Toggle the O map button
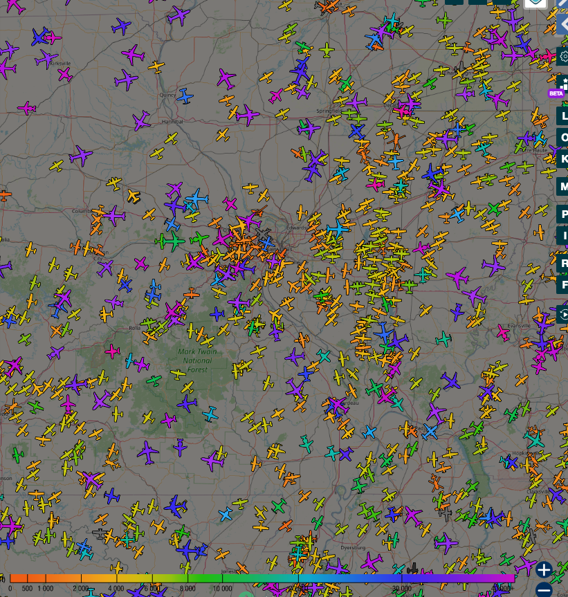 563,137
